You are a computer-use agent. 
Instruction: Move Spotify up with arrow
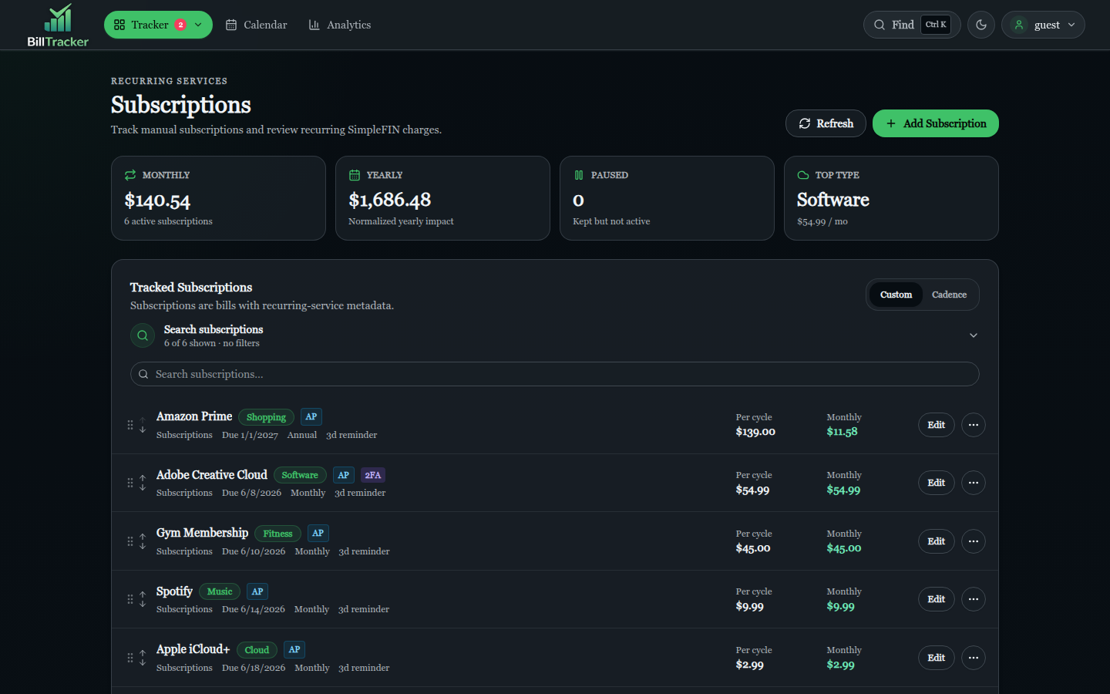pyautogui.click(x=143, y=595)
